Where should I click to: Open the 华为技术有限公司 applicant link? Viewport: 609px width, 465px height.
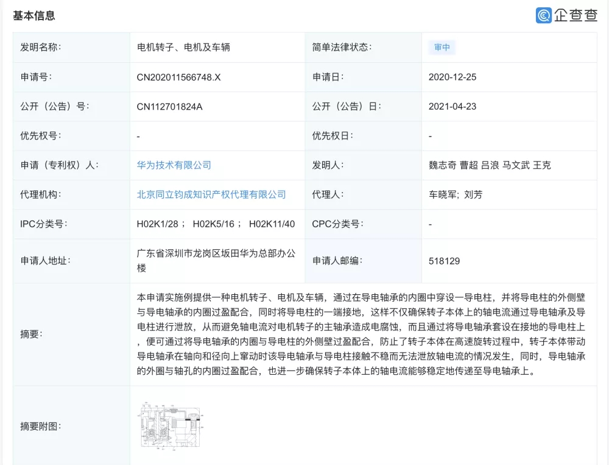174,165
